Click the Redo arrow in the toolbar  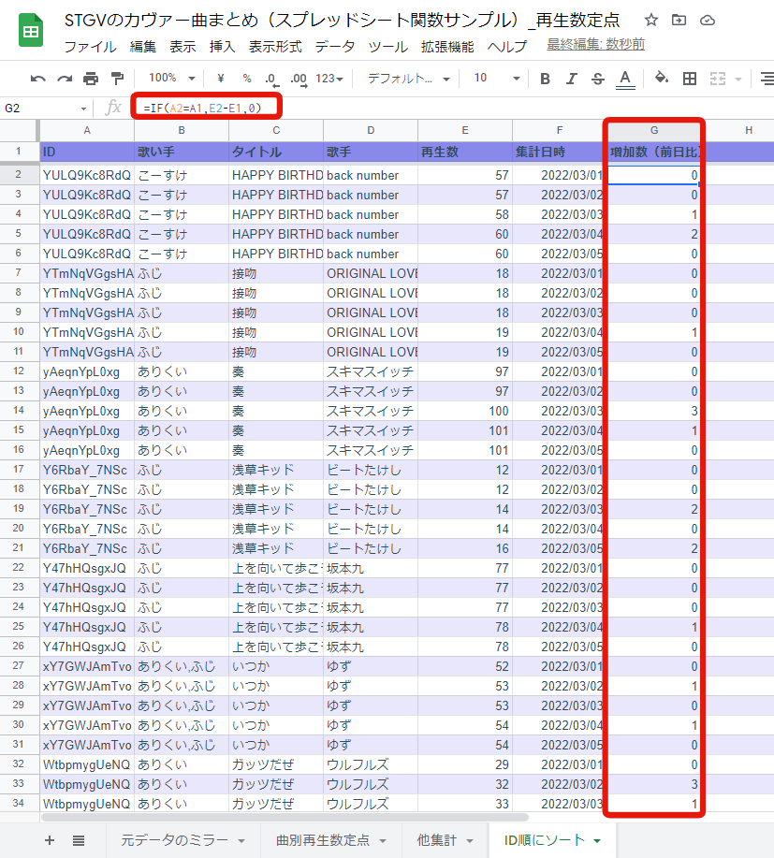point(65,79)
